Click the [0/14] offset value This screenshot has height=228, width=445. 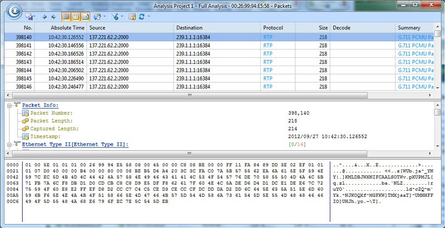pyautogui.click(x=297, y=145)
